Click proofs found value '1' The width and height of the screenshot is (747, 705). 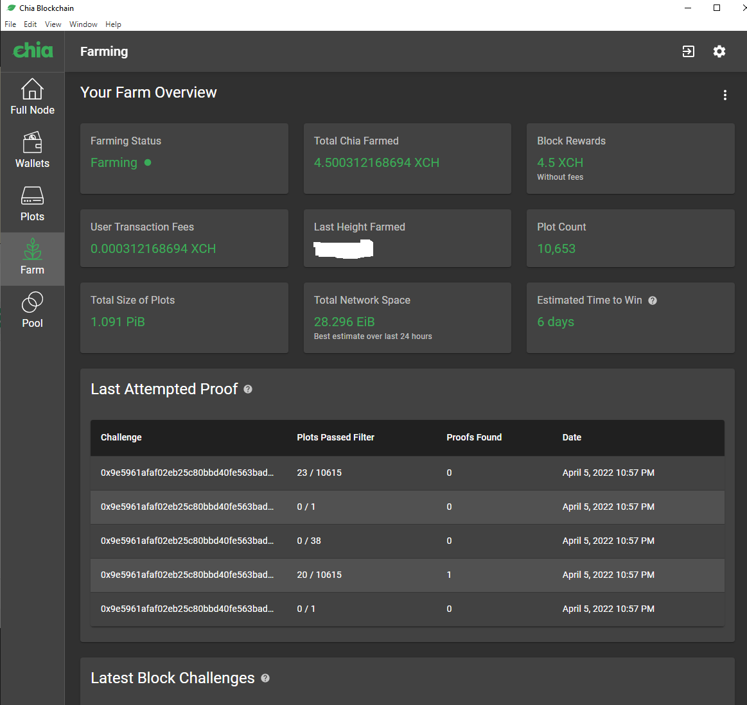[449, 575]
